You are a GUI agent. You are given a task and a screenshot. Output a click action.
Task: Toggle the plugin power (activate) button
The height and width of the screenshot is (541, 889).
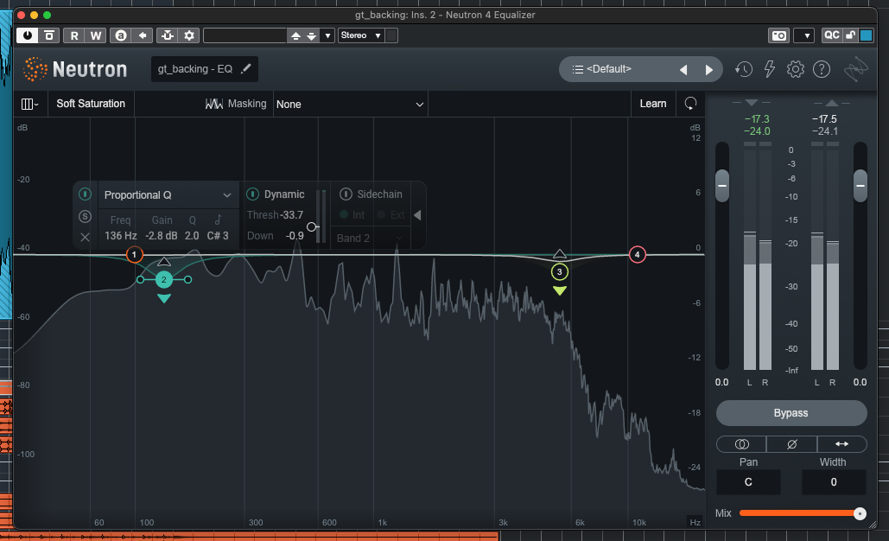click(27, 35)
